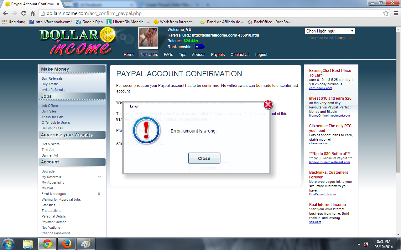Open Transactions in the sidebar
401x250 pixels.
(51, 211)
